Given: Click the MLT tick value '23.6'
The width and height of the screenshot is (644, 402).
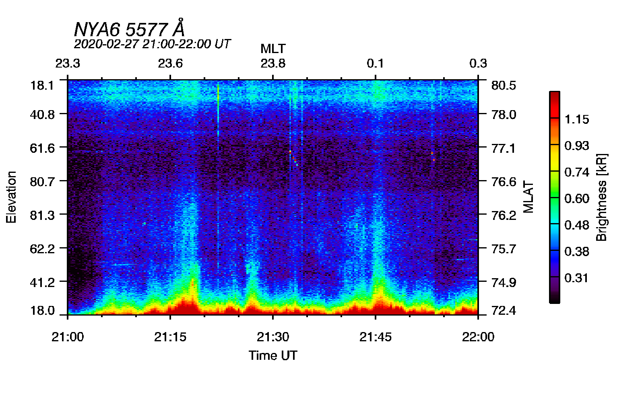Looking at the screenshot, I should pos(170,64).
